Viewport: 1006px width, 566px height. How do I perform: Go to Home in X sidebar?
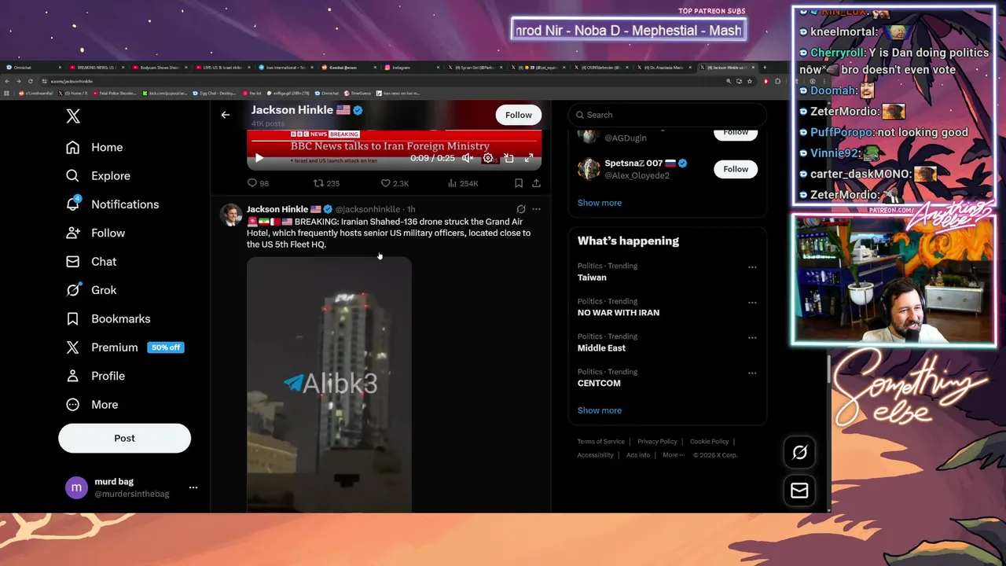click(x=94, y=147)
